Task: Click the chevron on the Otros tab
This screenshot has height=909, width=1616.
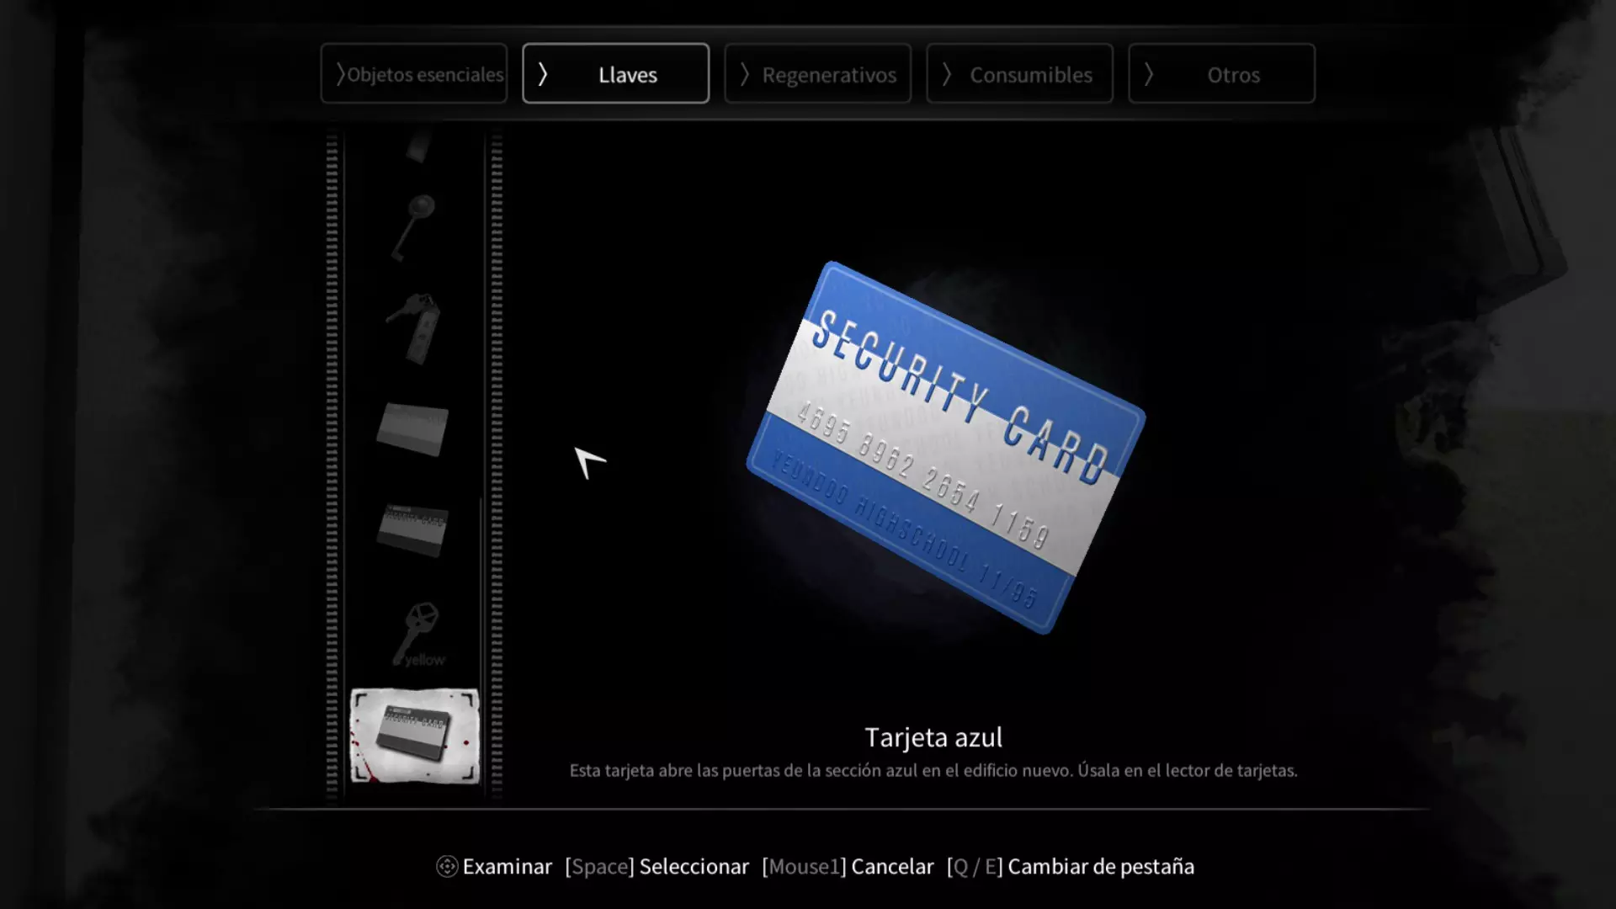Action: [x=1149, y=74]
